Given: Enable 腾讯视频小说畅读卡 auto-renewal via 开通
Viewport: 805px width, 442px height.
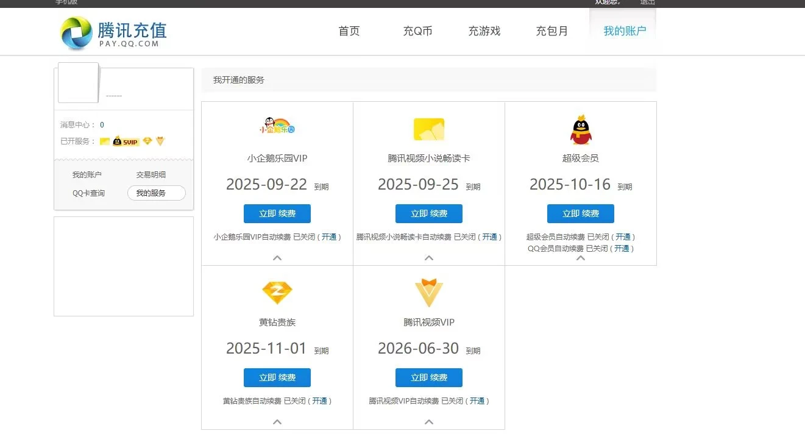Looking at the screenshot, I should coord(490,237).
